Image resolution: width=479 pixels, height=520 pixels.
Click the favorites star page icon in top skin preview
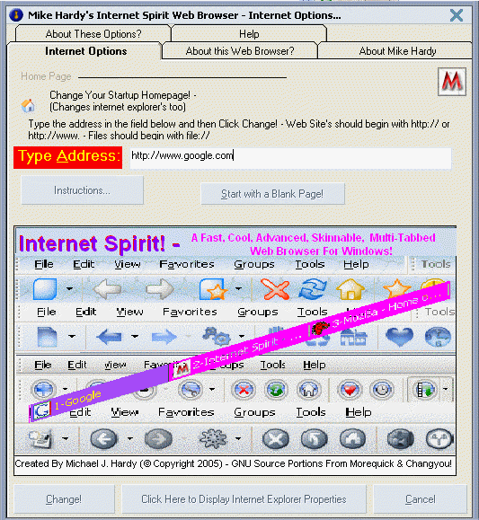coord(214,289)
